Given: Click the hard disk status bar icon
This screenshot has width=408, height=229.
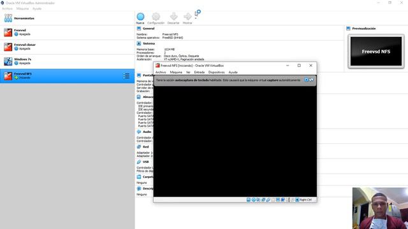Looking at the screenshot, I should (249, 200).
